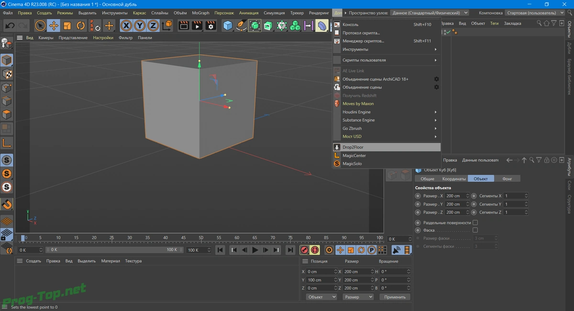Play the animation forward
The width and height of the screenshot is (574, 311).
coord(255,250)
